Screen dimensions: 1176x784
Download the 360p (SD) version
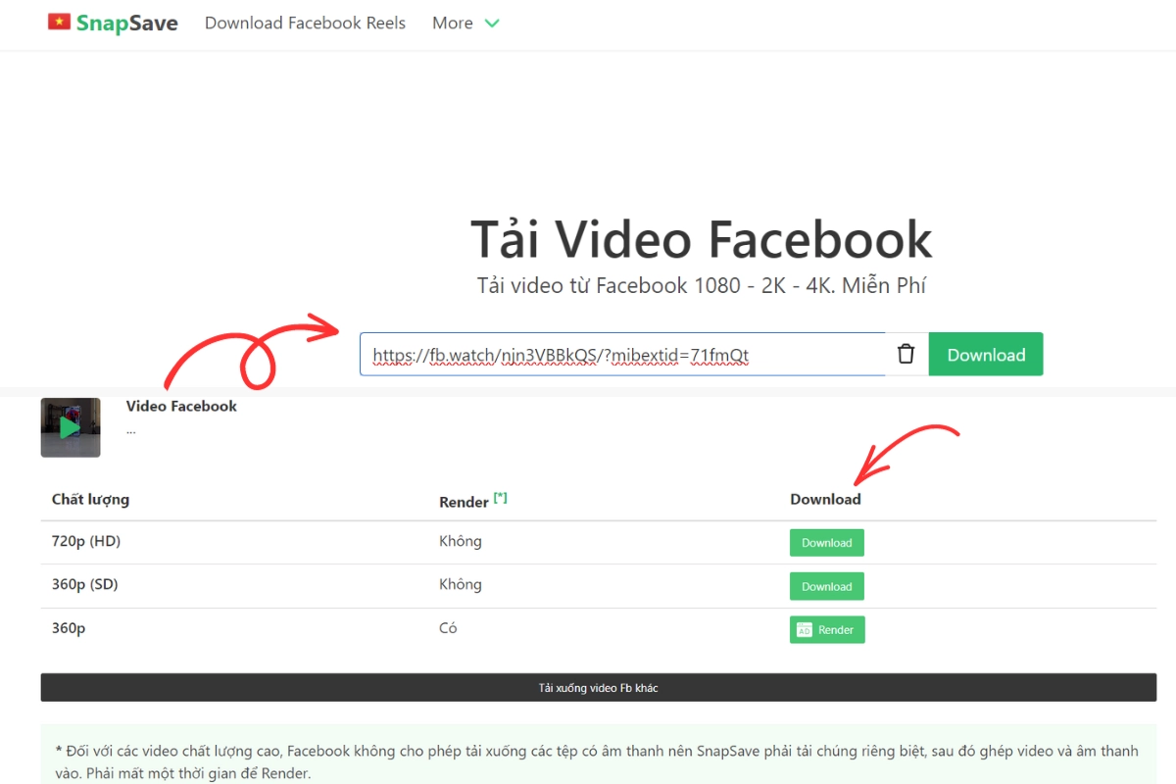click(826, 584)
